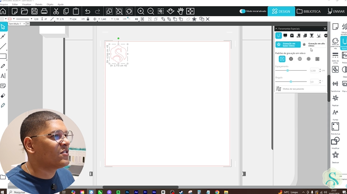Switch to the ENVIAR tab
This screenshot has height=194, width=347.
pos(336,11)
